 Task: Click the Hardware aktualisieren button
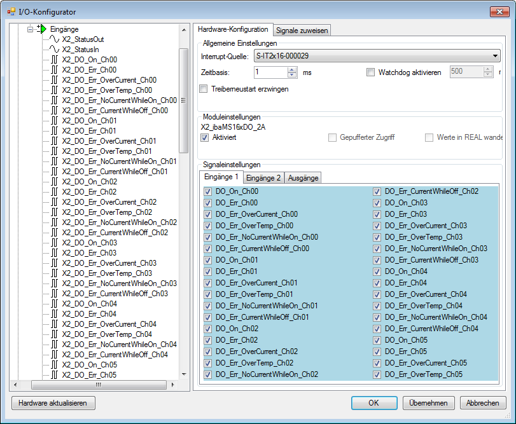tap(53, 403)
